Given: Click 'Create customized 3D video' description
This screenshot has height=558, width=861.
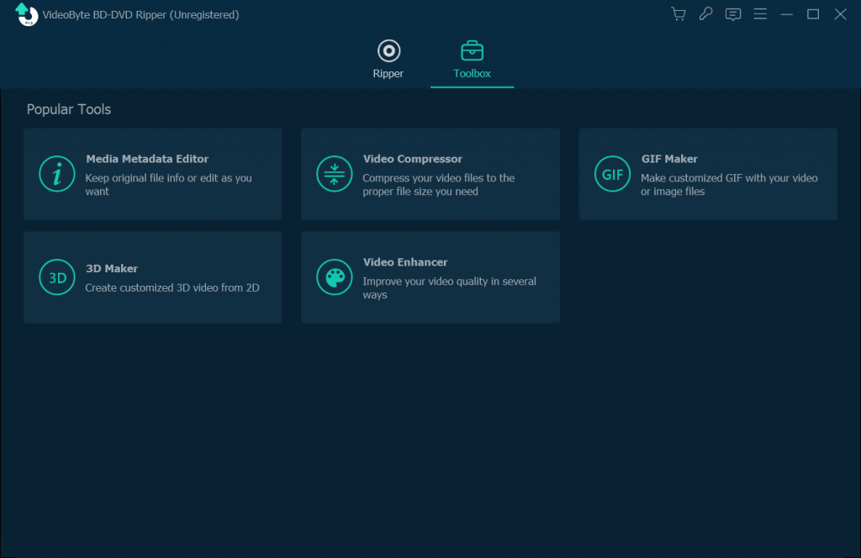Looking at the screenshot, I should pyautogui.click(x=172, y=287).
